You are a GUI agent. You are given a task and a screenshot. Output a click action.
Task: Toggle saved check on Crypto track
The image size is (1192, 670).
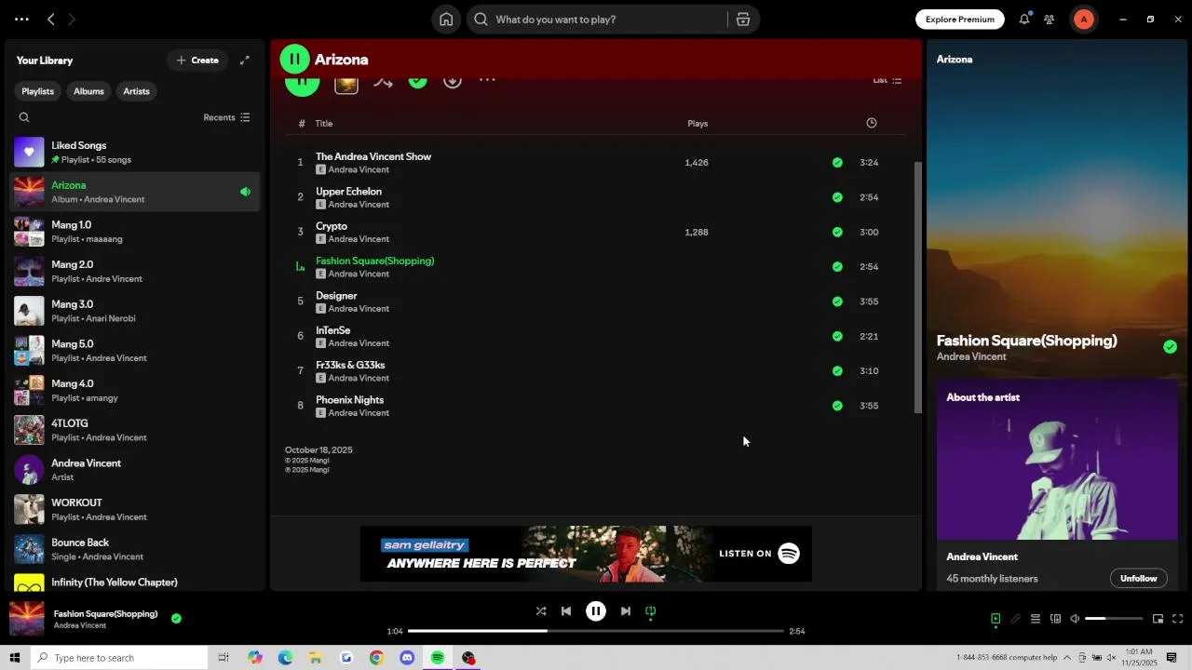point(837,232)
